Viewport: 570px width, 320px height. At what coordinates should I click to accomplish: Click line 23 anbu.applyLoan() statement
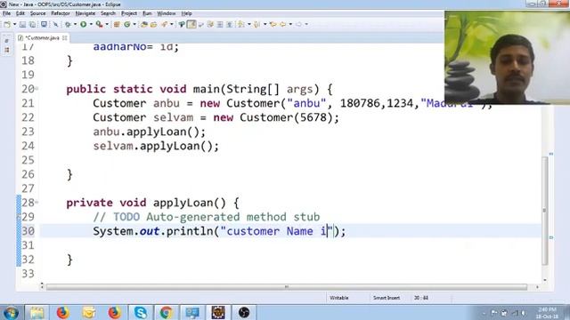coord(150,132)
